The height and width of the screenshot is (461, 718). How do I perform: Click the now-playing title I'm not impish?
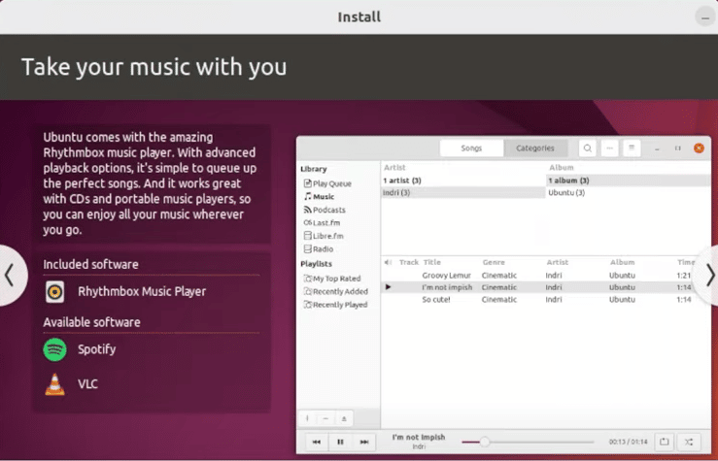419,437
